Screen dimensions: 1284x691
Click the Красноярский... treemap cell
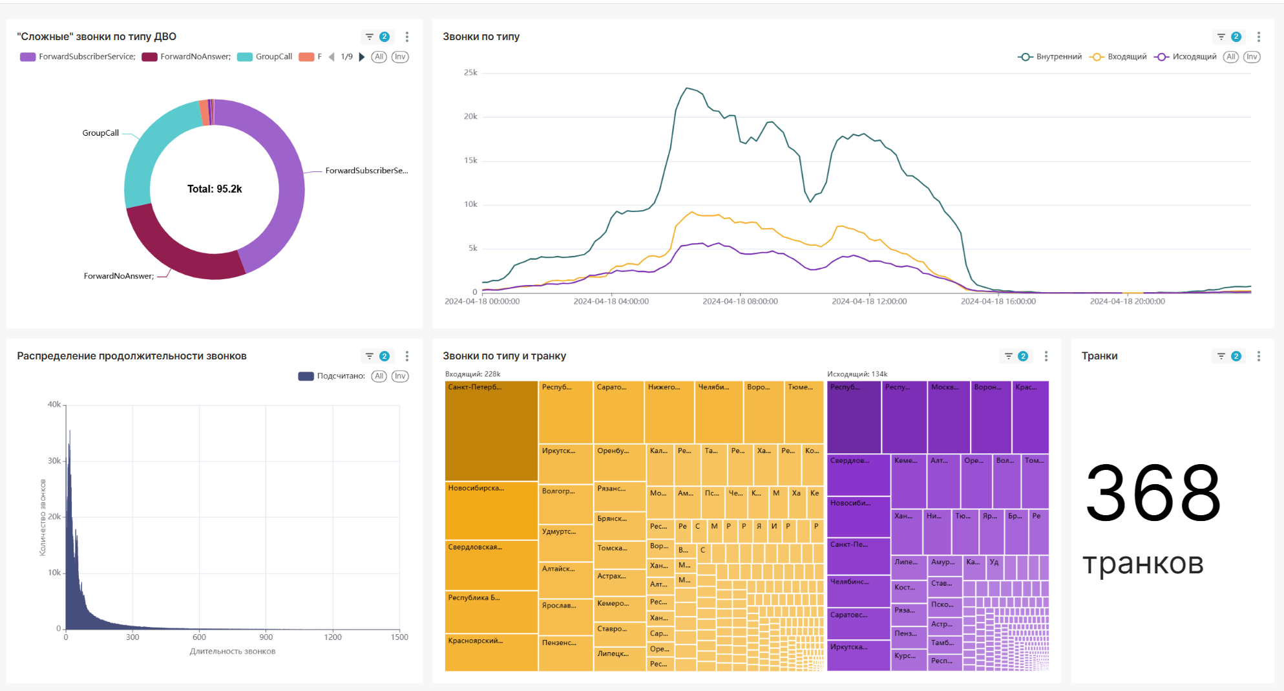point(491,653)
